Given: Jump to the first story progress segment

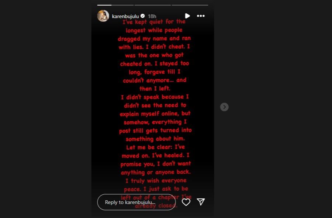Looking at the screenshot, I should coord(115,5).
